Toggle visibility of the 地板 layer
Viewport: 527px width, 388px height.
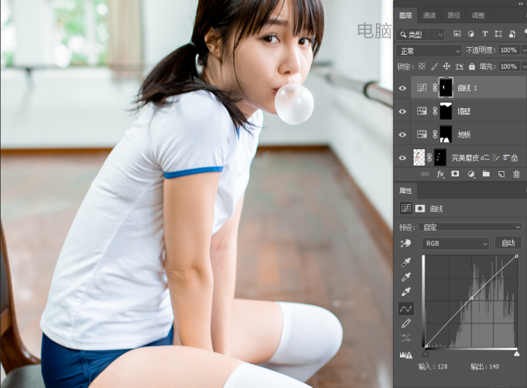[x=403, y=135]
